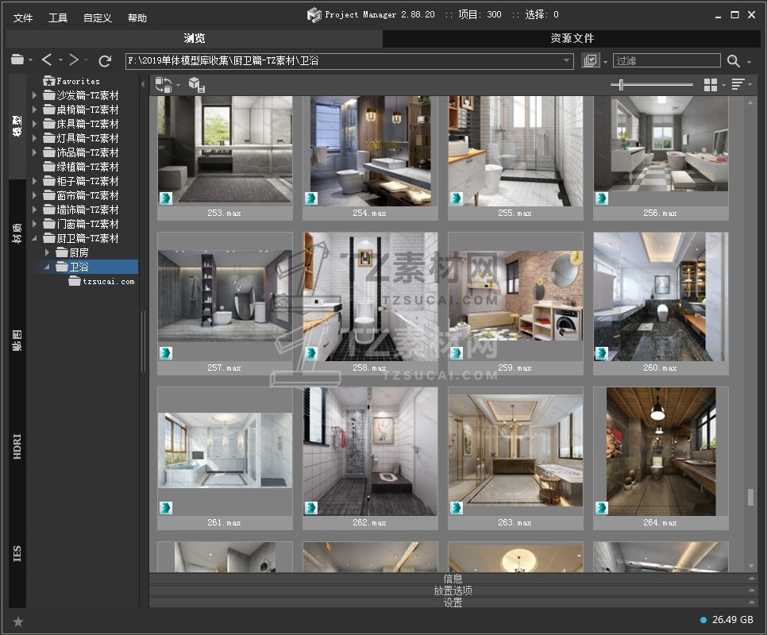Hide the folder tree with left arrow
The width and height of the screenshot is (767, 635).
pos(144,84)
